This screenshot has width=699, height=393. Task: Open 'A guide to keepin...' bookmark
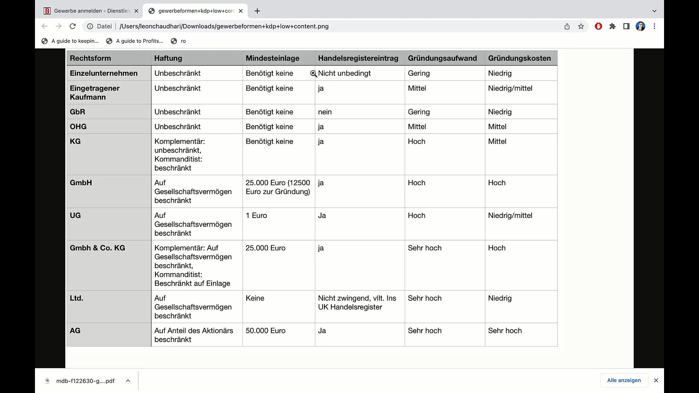tap(70, 41)
